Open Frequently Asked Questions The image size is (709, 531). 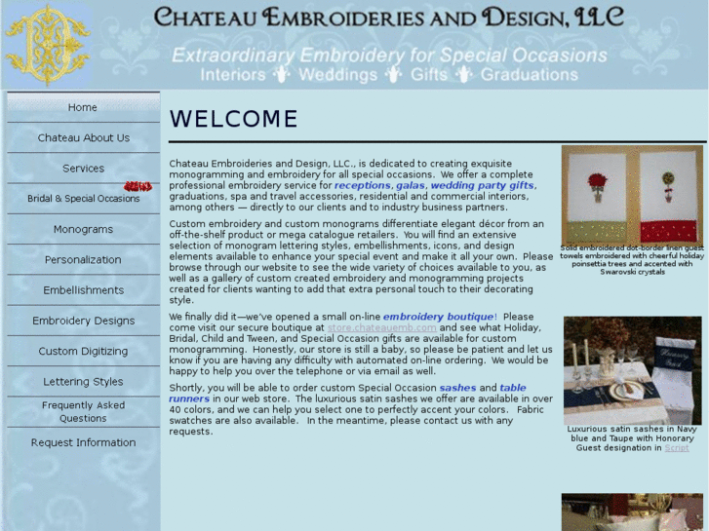(x=83, y=412)
